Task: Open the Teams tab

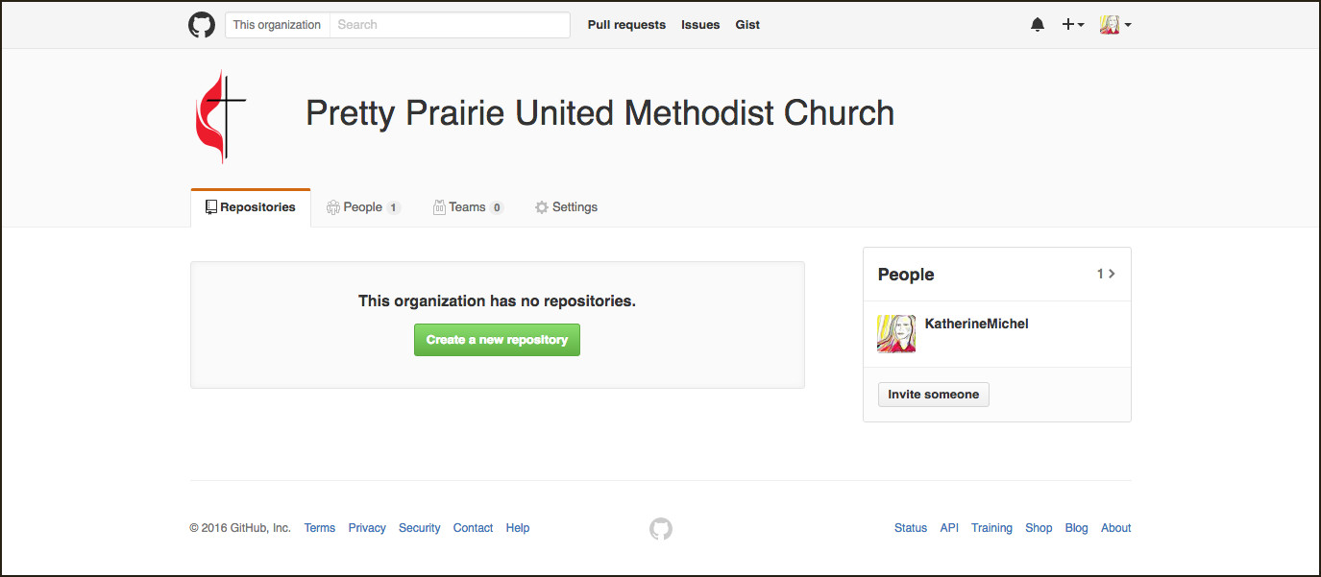Action: 467,207
